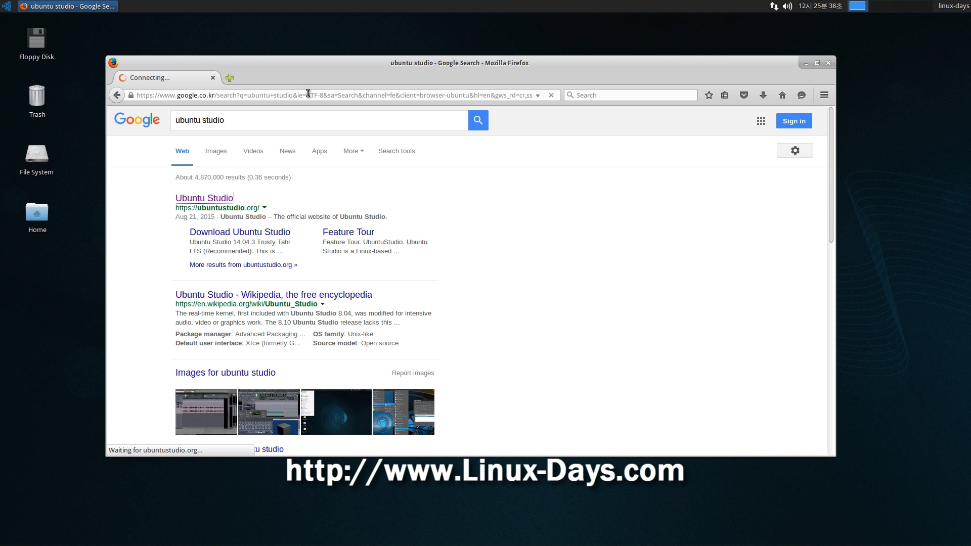Open the More search categories dropdown
Viewport: 971px width, 546px height.
[x=354, y=151]
